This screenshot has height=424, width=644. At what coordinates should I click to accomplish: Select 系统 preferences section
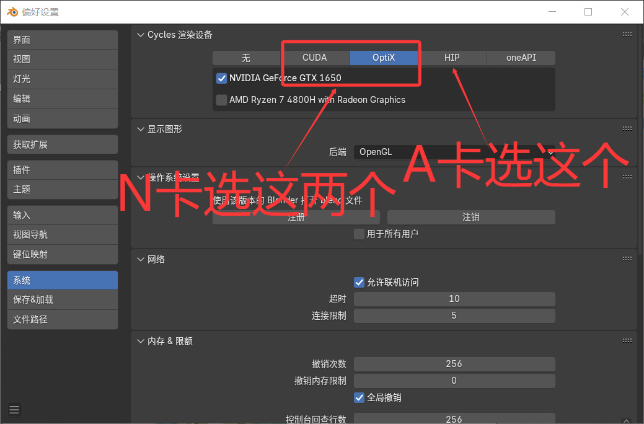[63, 280]
